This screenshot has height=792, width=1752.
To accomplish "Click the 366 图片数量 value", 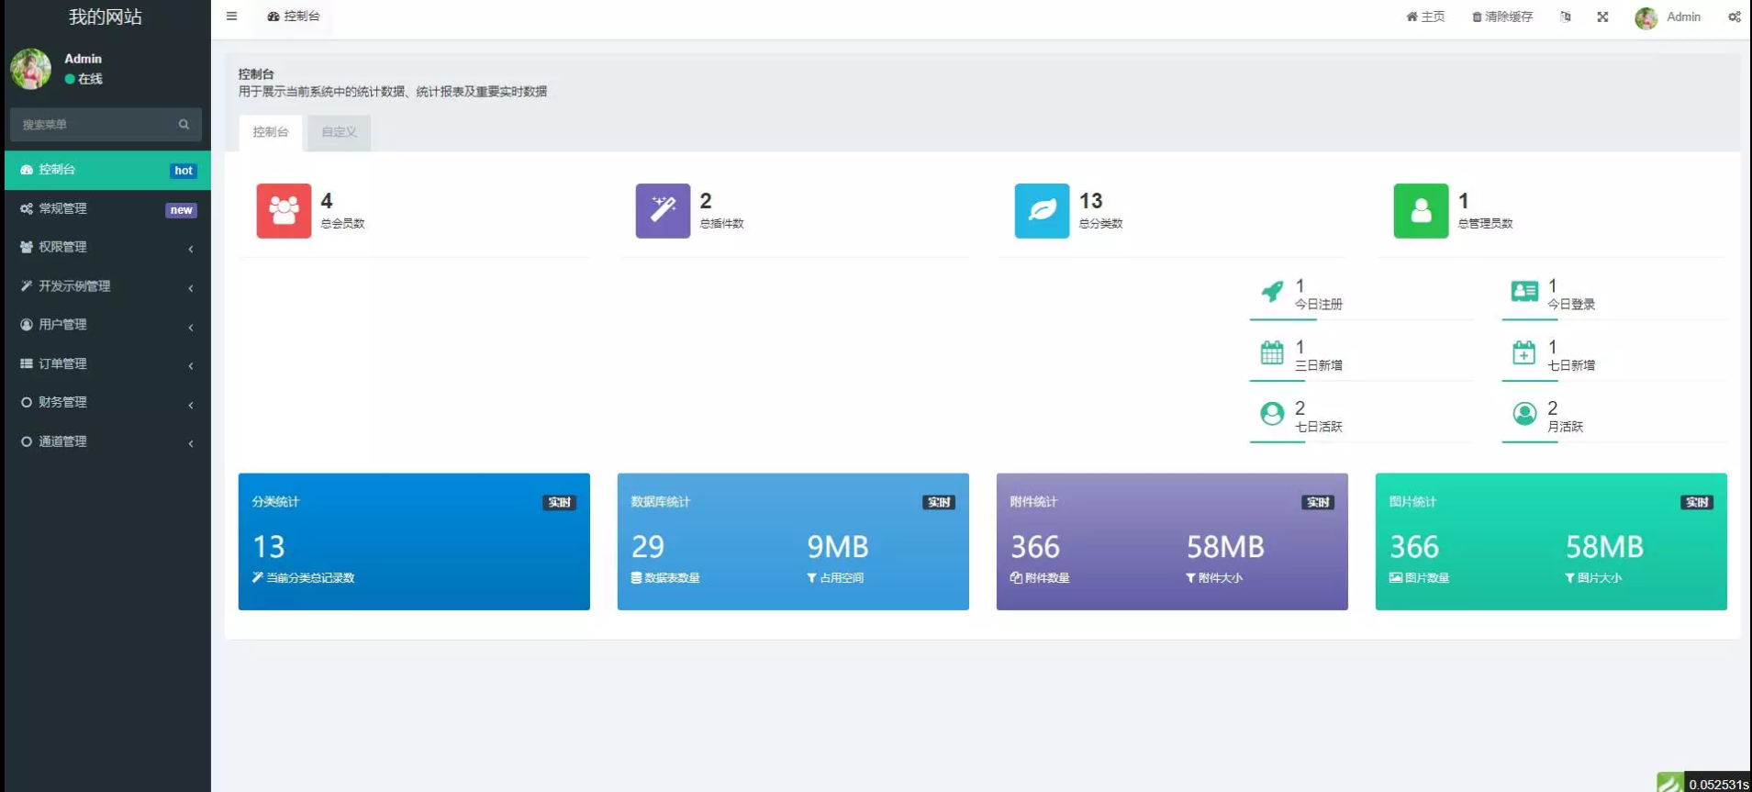I will point(1414,547).
